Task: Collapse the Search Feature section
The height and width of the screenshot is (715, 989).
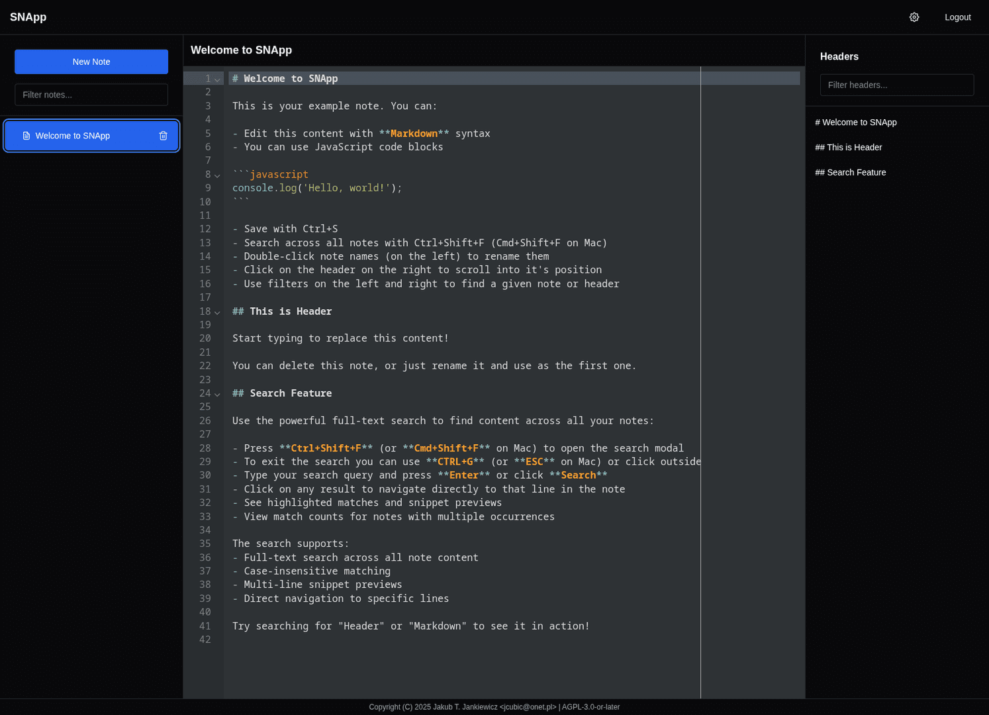Action: [x=217, y=393]
